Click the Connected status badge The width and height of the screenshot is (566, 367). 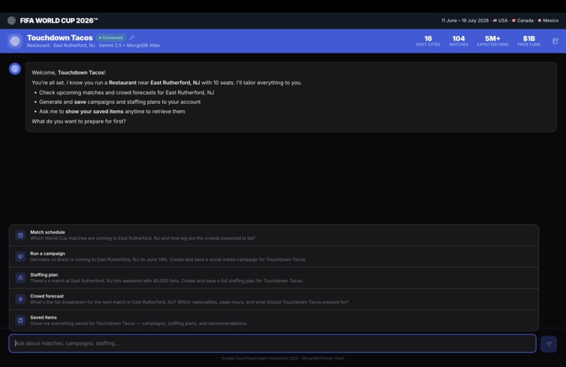(111, 37)
